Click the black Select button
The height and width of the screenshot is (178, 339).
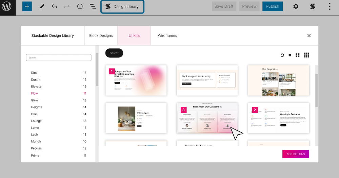[114, 53]
